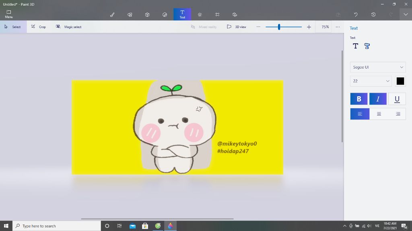Click the cartoon character image on canvas
The image size is (412, 231).
click(x=174, y=129)
